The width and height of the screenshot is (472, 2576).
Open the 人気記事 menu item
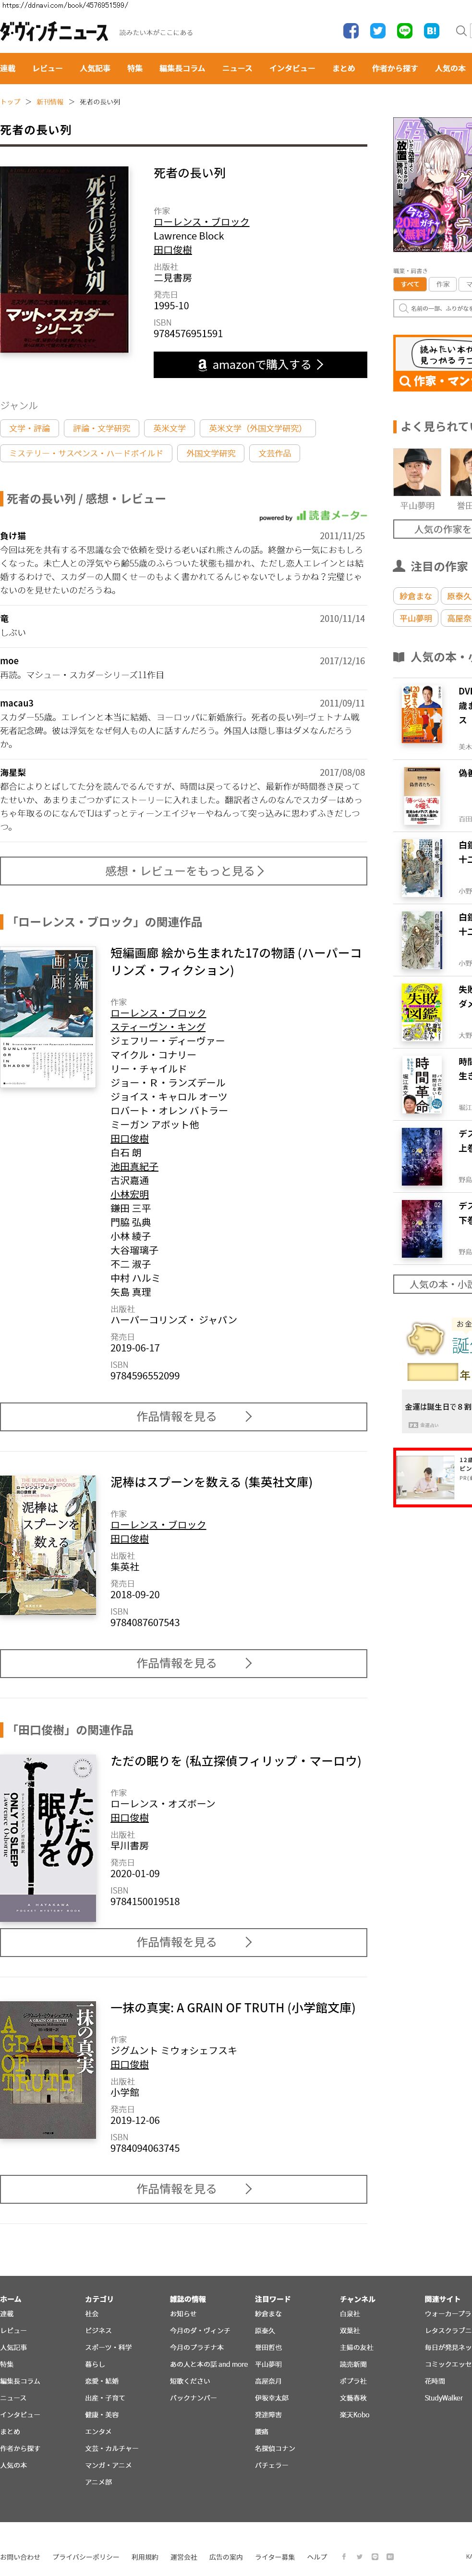point(95,68)
